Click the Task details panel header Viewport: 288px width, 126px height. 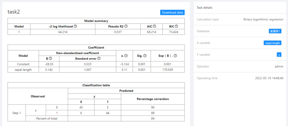(204, 8)
